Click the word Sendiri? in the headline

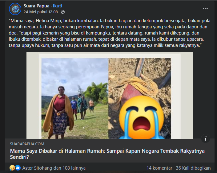click(19, 157)
